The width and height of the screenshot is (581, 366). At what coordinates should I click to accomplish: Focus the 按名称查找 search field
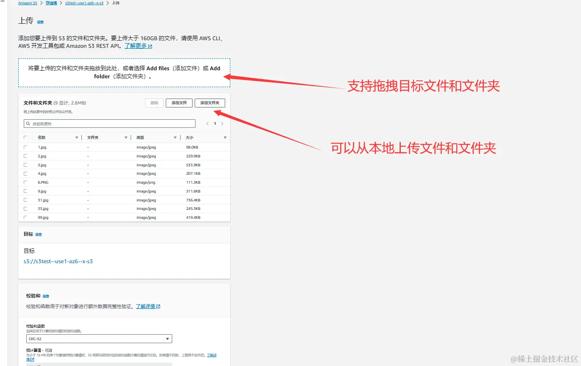coord(109,124)
